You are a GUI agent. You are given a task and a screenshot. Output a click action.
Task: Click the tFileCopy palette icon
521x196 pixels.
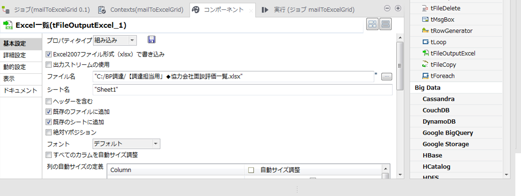425,64
